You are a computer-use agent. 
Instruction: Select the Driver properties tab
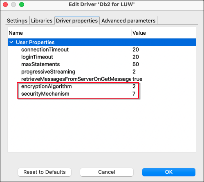pos(77,20)
